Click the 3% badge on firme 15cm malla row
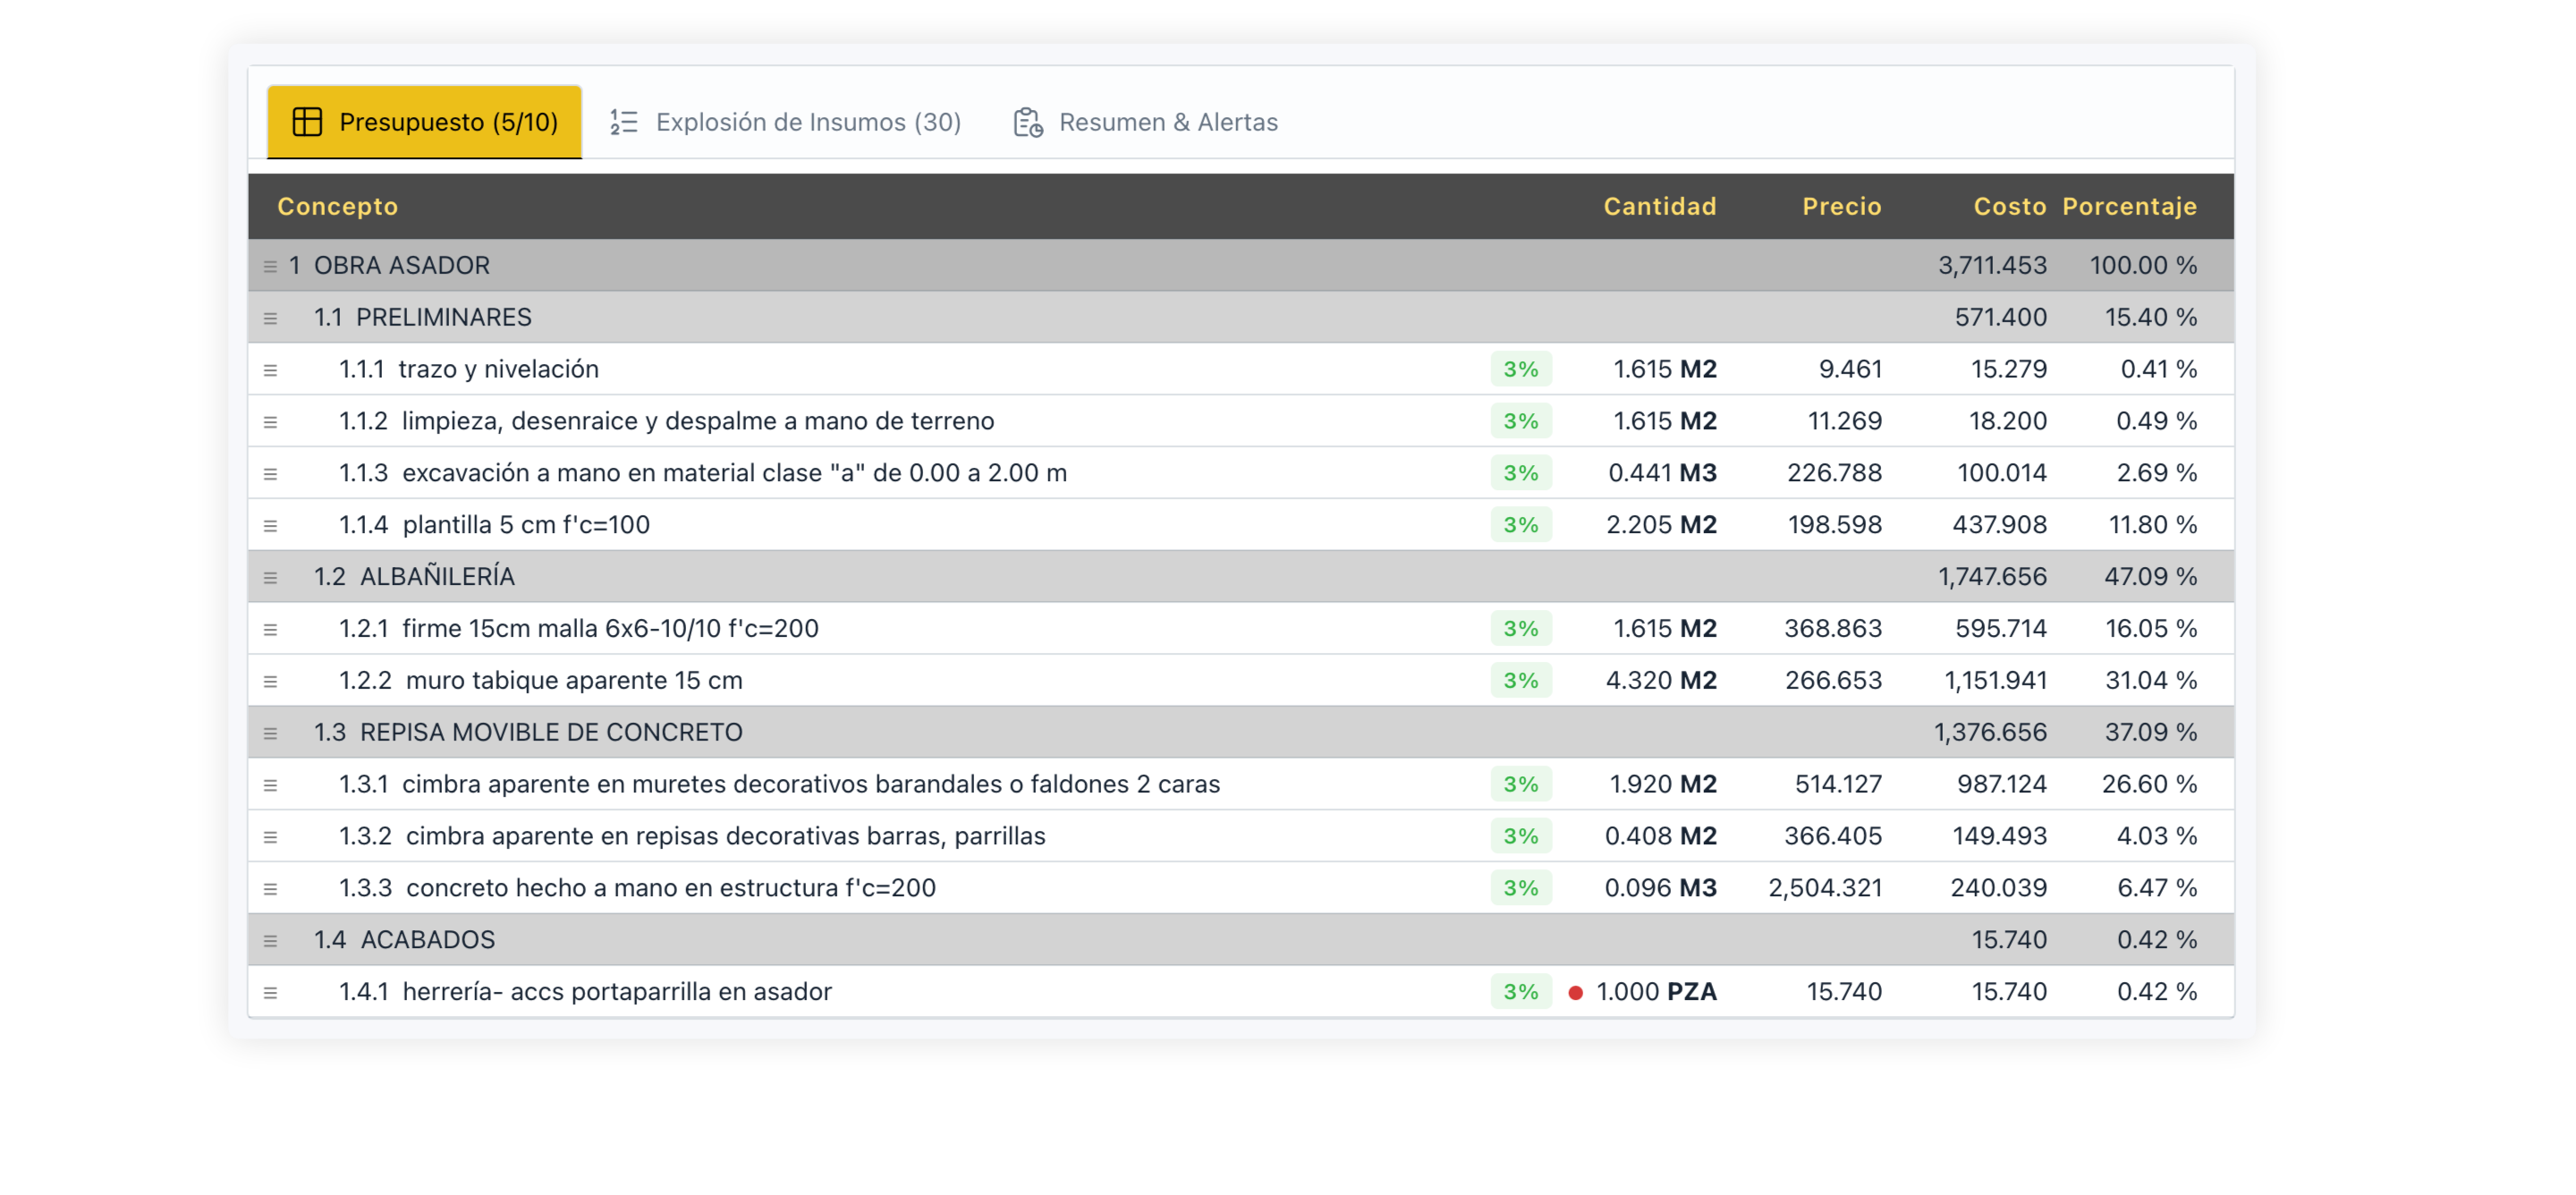 tap(1520, 629)
